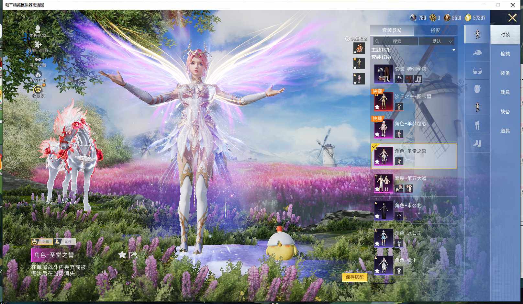The height and width of the screenshot is (304, 523).
Task: Select the 图卡盟 character component icon
Action: click(x=399, y=107)
